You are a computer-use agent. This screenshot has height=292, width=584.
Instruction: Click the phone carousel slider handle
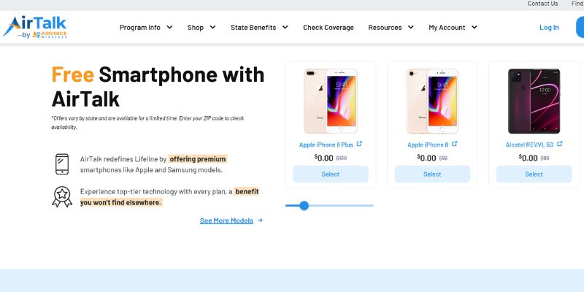(x=304, y=206)
